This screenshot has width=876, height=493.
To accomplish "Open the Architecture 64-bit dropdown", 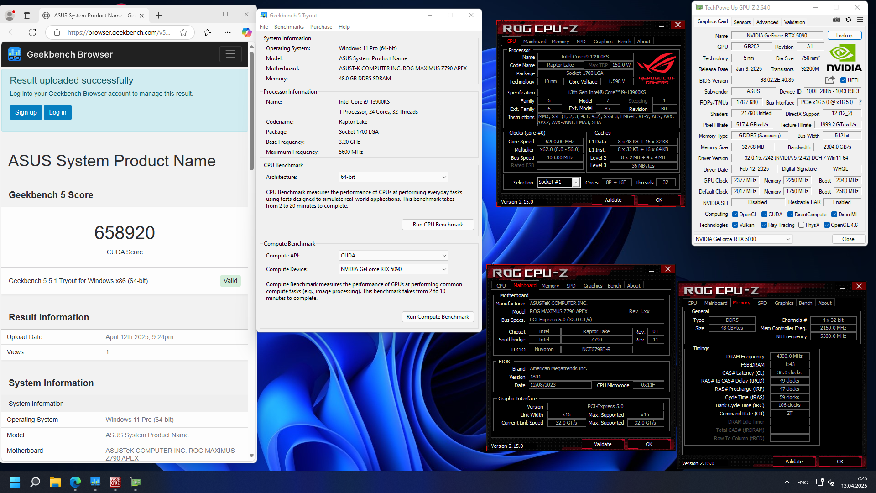I will tap(393, 177).
